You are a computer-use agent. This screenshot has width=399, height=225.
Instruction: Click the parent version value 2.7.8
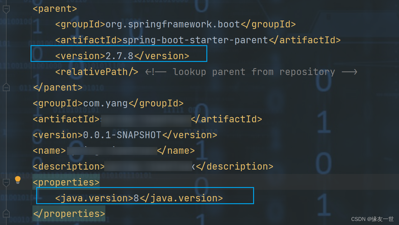click(119, 56)
